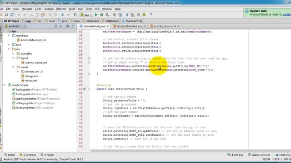Run the app with green play icon
Viewport: 291px width, 163px height.
96,15
